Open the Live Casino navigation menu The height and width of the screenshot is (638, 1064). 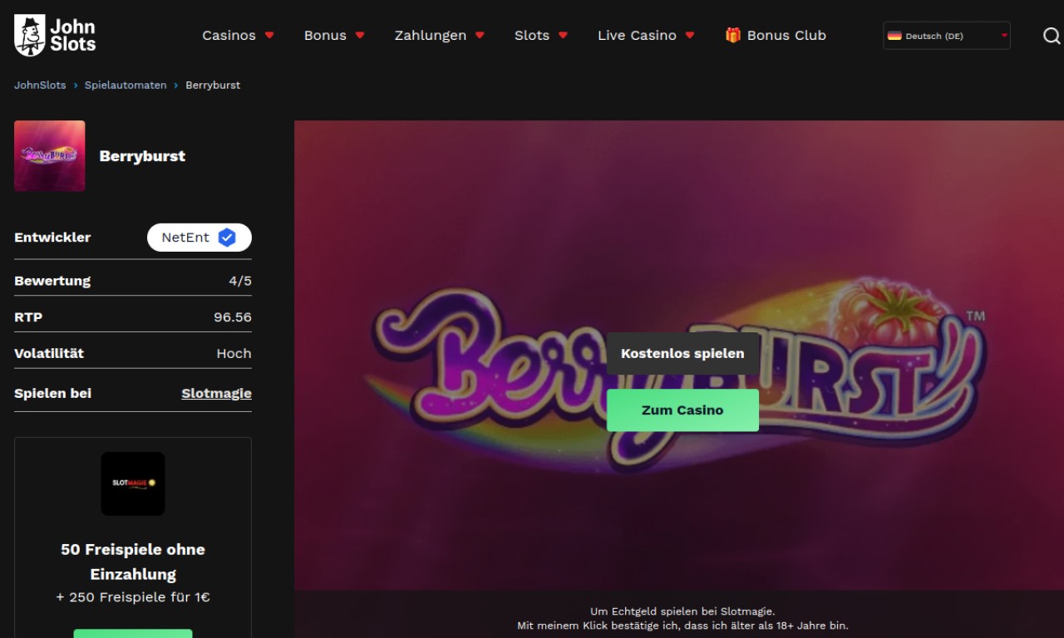645,36
